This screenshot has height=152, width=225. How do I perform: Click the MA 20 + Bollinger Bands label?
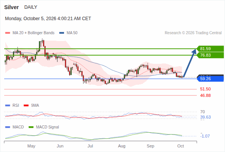click(34, 33)
